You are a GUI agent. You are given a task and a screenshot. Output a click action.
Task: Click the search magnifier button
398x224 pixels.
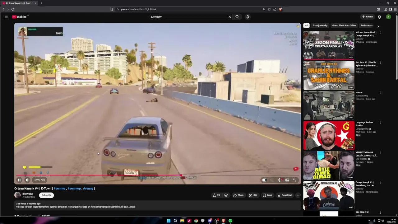click(x=237, y=17)
